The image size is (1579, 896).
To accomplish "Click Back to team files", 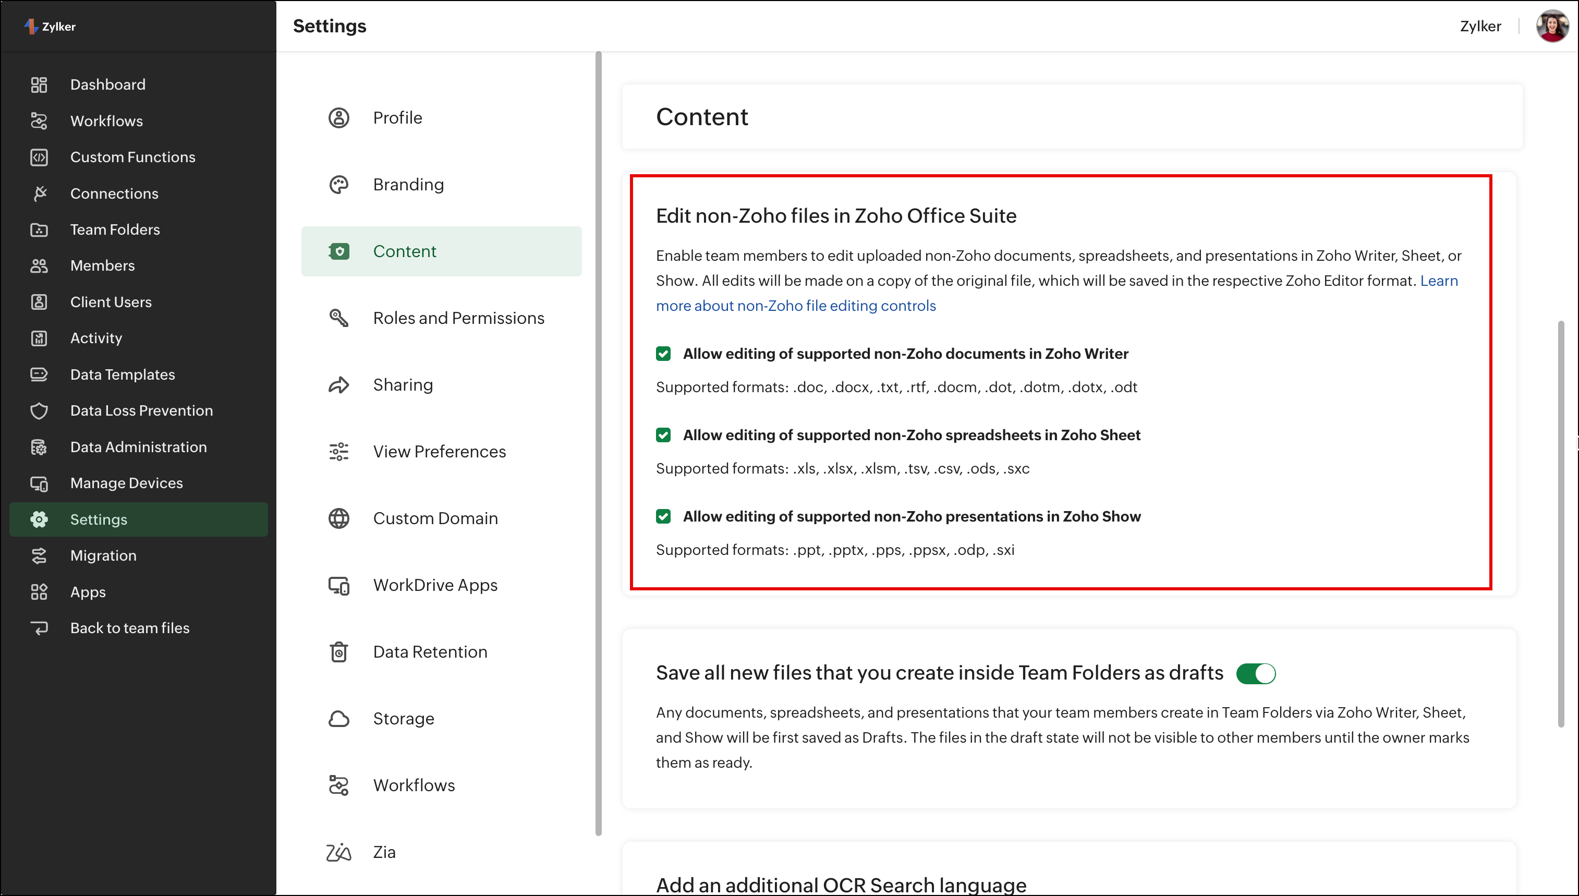I will [129, 628].
